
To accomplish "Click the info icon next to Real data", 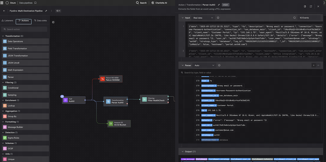I will coord(218,18).
